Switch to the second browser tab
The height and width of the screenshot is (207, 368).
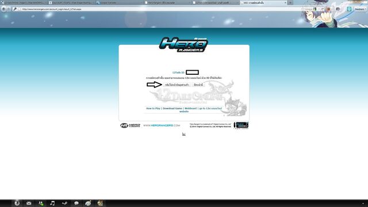[x=71, y=3]
